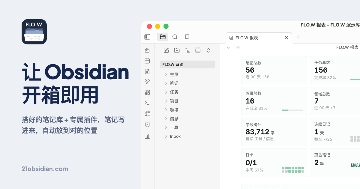Expand the 领域 folder chevron
Image resolution: width=360 pixels, height=189 pixels.
coord(166,110)
